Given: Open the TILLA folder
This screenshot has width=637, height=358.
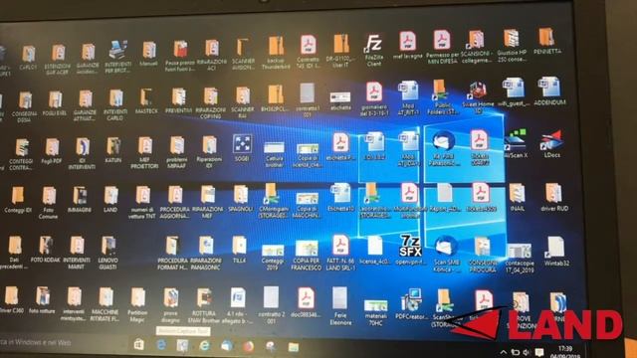Looking at the screenshot, I should coord(239,246).
